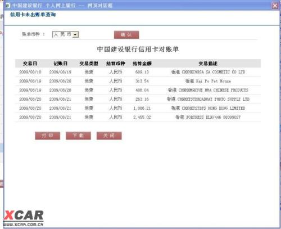Click the 下载 download button
This screenshot has height=229, width=281.
click(x=78, y=136)
